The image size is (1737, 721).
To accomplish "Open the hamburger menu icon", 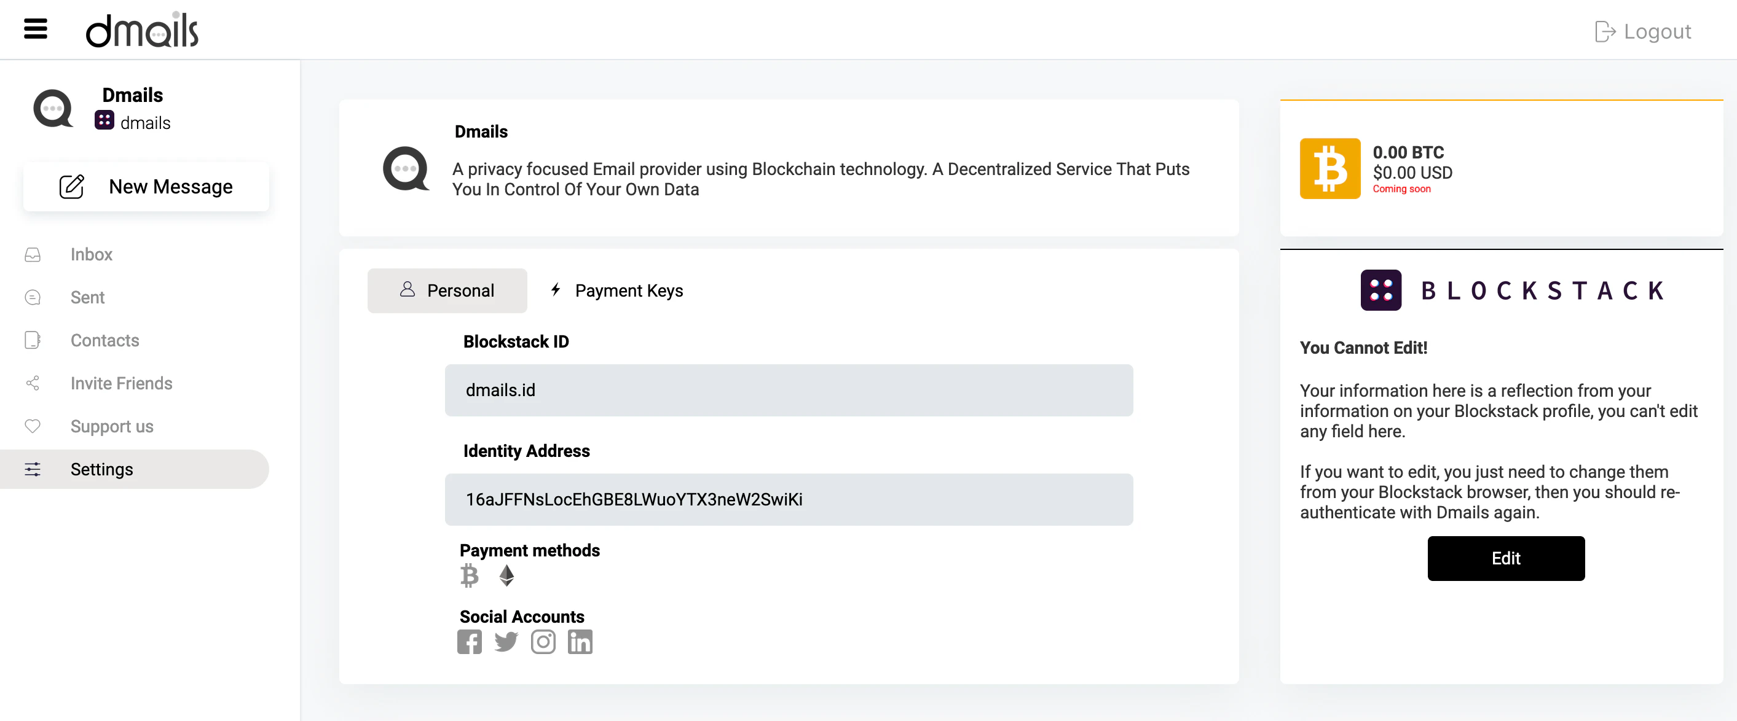I will (x=35, y=29).
